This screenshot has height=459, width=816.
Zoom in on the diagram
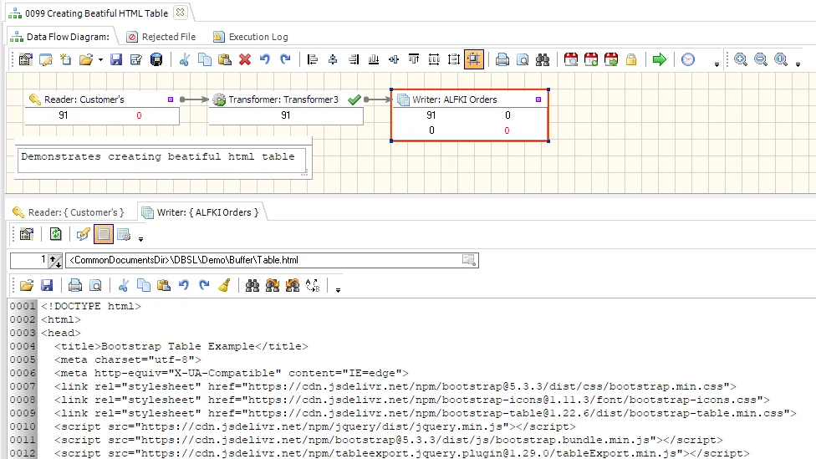tap(741, 59)
